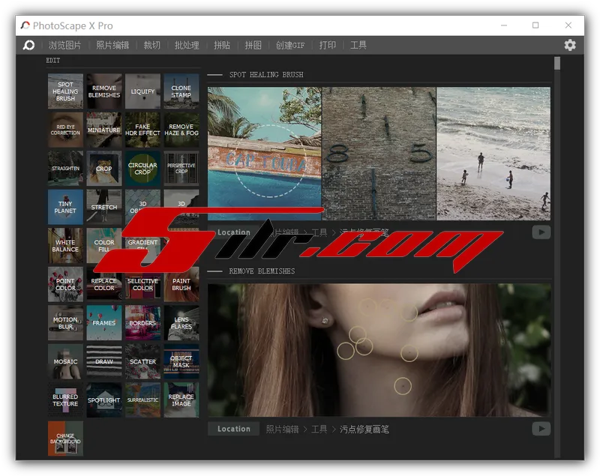Open the Object Mask tile
Image resolution: width=600 pixels, height=476 pixels.
click(181, 361)
